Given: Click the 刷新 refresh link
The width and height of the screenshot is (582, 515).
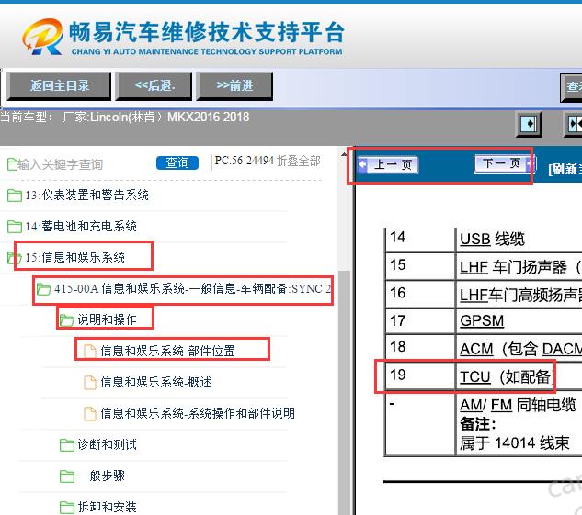Looking at the screenshot, I should [565, 169].
